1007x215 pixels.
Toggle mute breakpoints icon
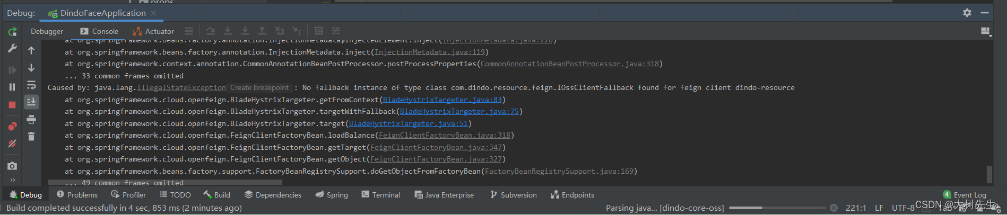(12, 144)
